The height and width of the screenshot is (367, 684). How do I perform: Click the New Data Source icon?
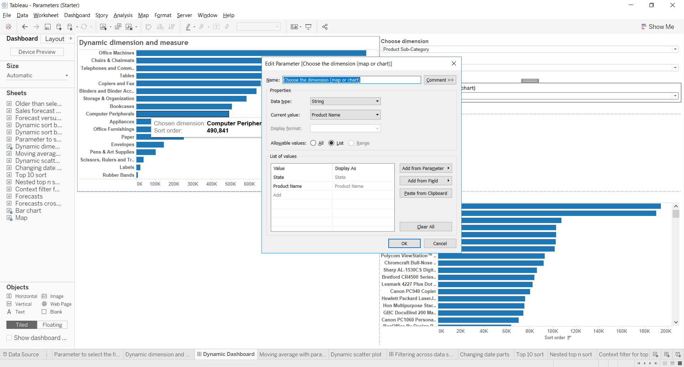coord(59,27)
